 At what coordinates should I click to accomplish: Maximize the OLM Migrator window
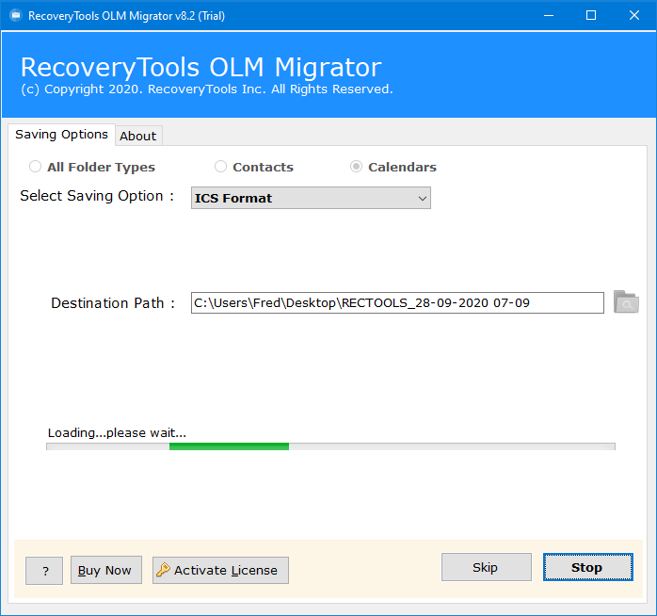(591, 15)
